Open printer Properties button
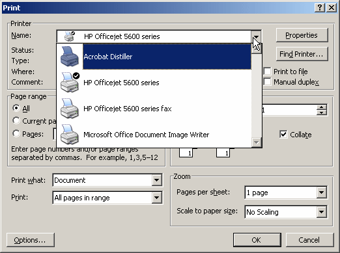The height and width of the screenshot is (253, 340). pyautogui.click(x=302, y=35)
